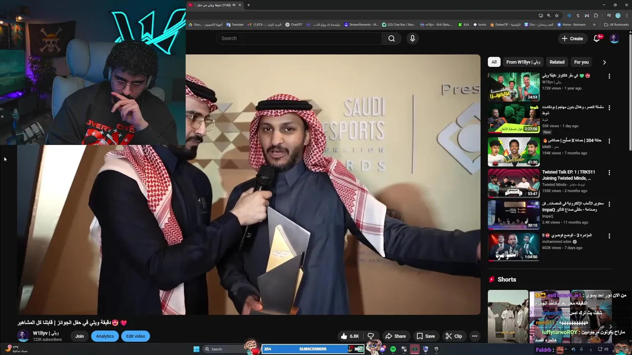Open the 2:22:56 recommended video thumbnail
The height and width of the screenshot is (355, 632).
click(x=513, y=118)
